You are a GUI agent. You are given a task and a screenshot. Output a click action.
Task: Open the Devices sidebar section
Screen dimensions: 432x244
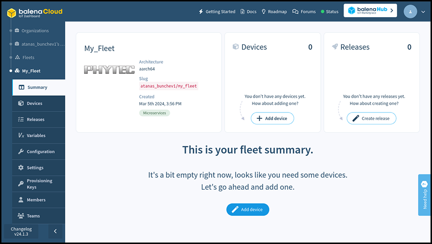39,103
